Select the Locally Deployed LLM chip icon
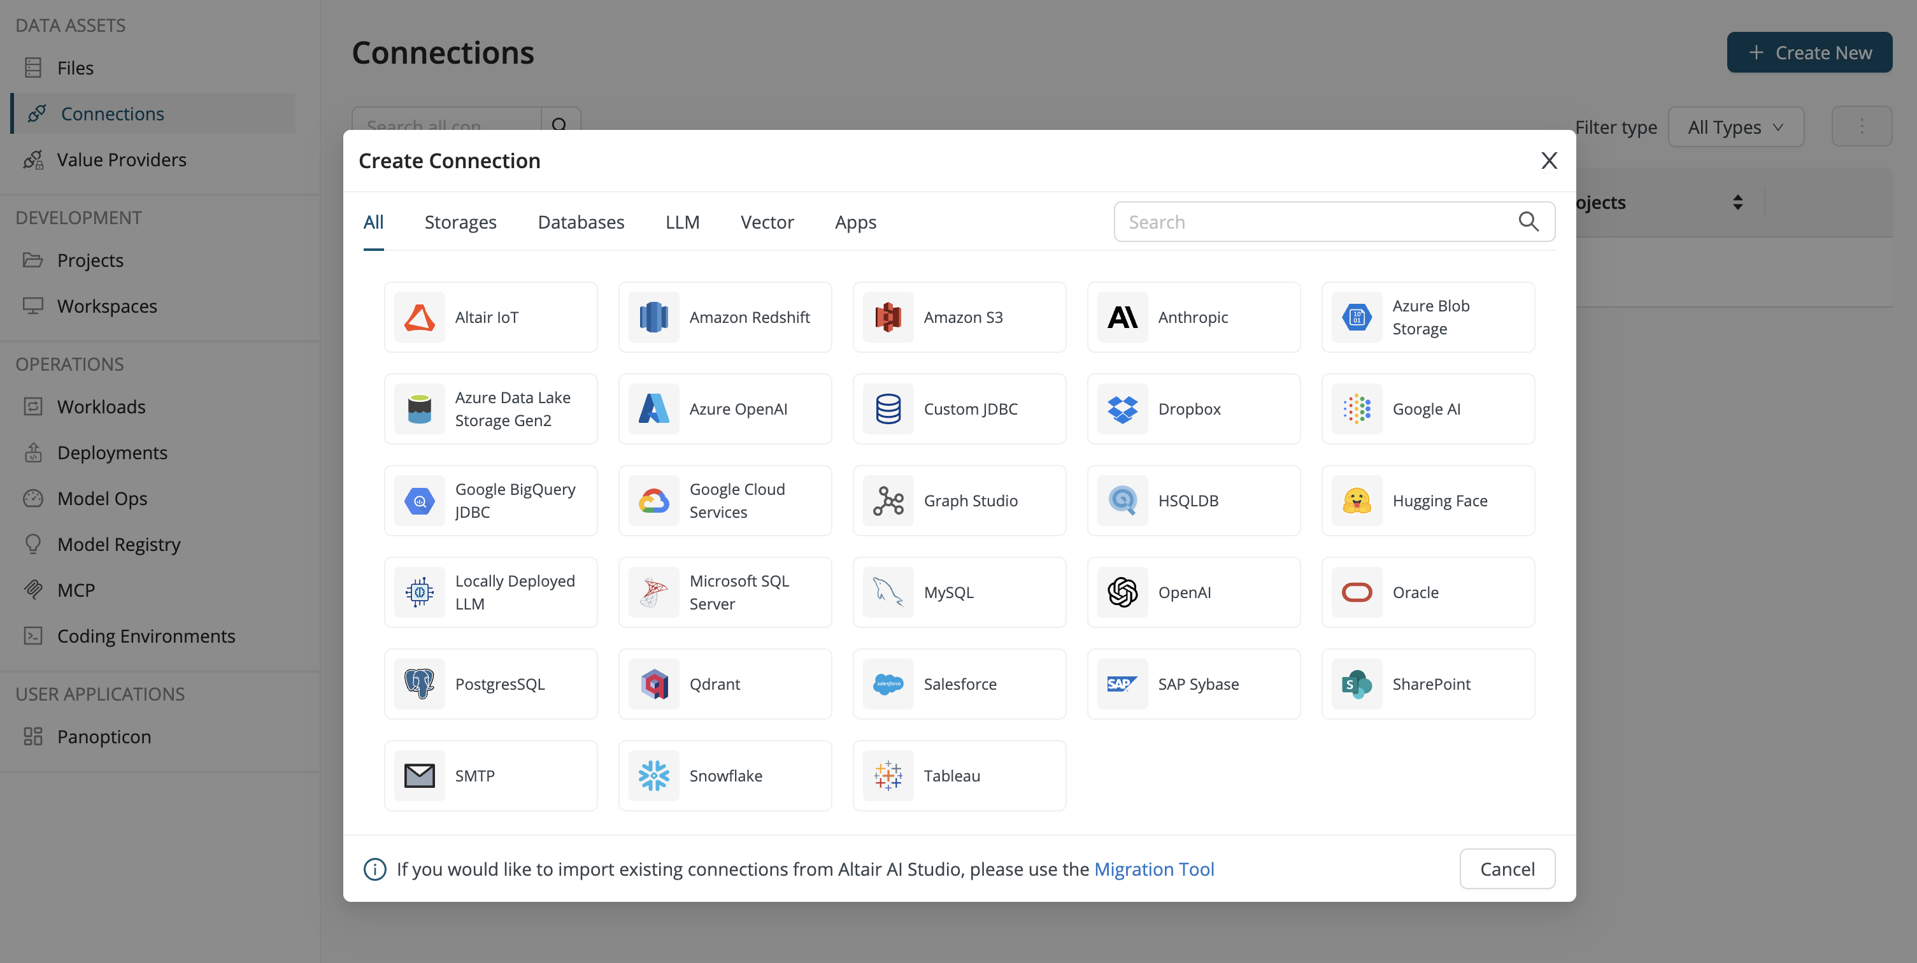 pos(420,592)
